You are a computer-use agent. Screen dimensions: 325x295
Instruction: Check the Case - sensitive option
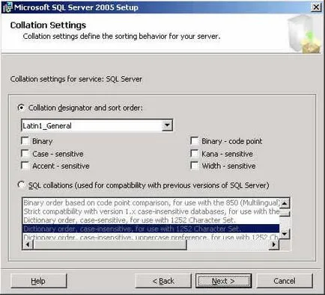[25, 153]
